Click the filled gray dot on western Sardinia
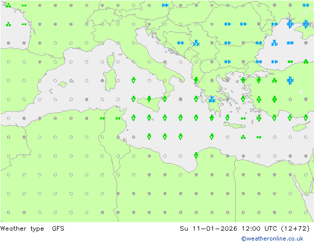The image size is (314, 243). 103,81
